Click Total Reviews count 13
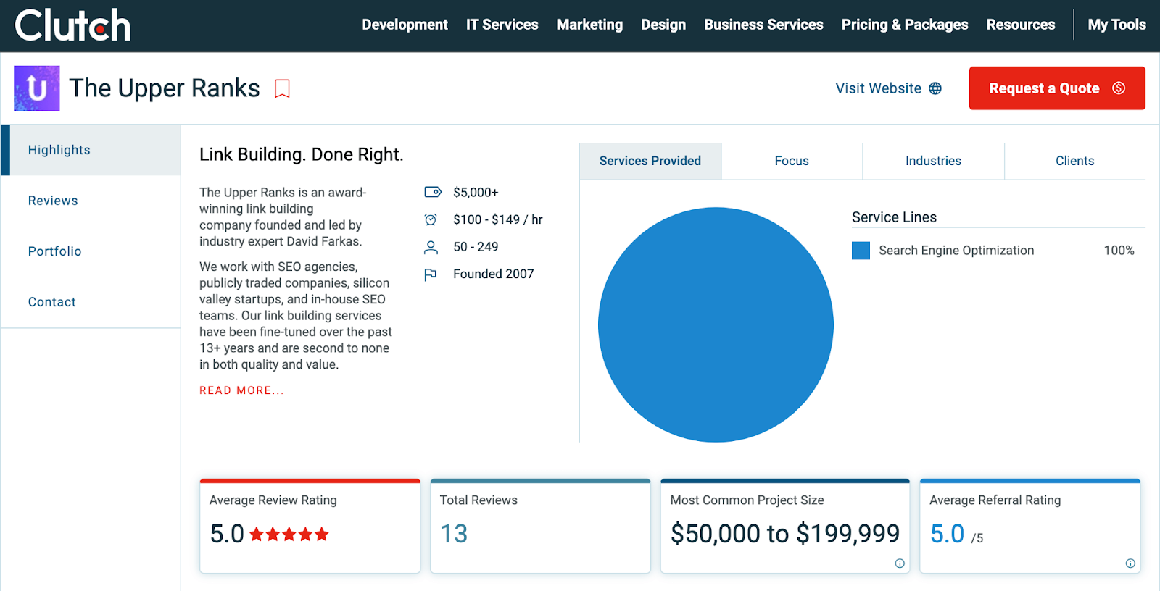Viewport: 1160px width, 591px height. coord(454,534)
